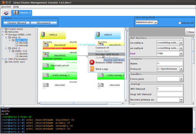Click the /dev/natty-a/root volume disk icon
Screen dimensions: 196x134
tap(46, 65)
